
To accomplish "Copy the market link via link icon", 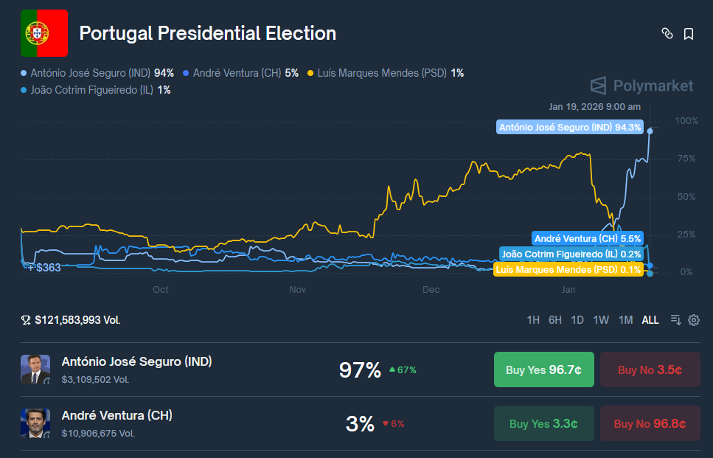I will (x=667, y=34).
